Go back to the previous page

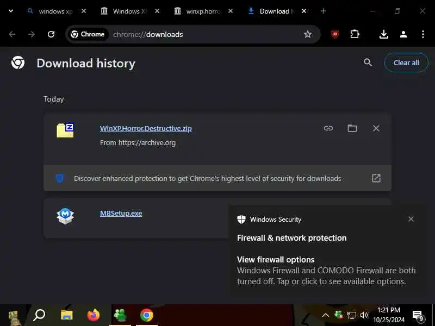(12, 34)
